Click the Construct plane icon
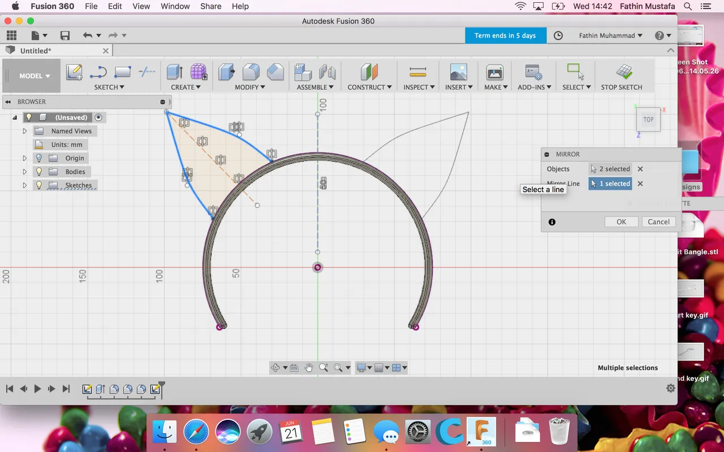 369,72
